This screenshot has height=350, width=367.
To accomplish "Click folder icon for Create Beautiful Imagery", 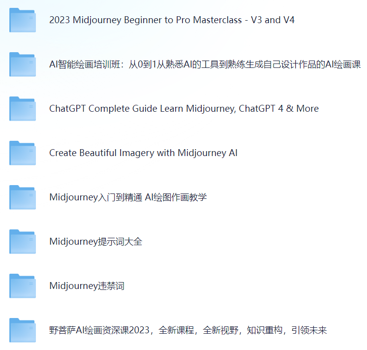I will point(22,153).
